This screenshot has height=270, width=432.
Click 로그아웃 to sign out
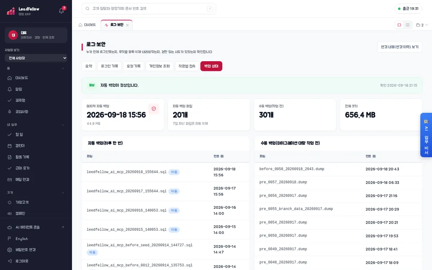point(36,261)
